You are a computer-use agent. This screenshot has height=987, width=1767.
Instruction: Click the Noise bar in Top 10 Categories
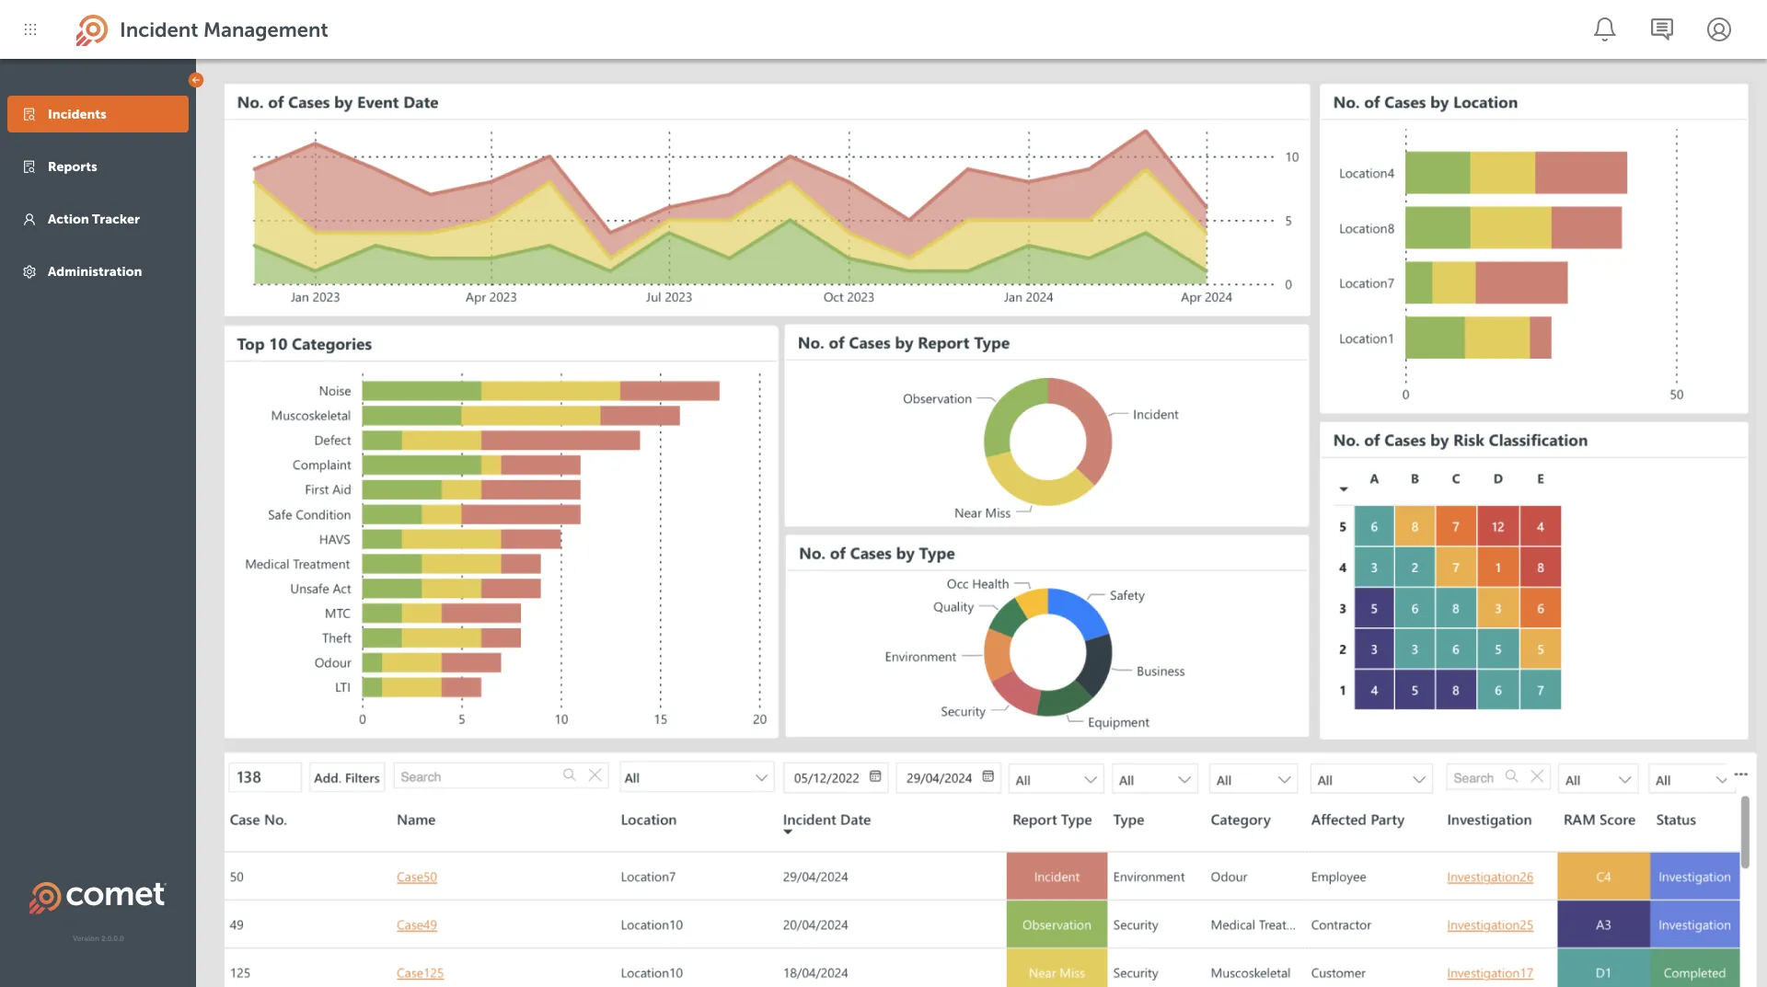tap(540, 391)
